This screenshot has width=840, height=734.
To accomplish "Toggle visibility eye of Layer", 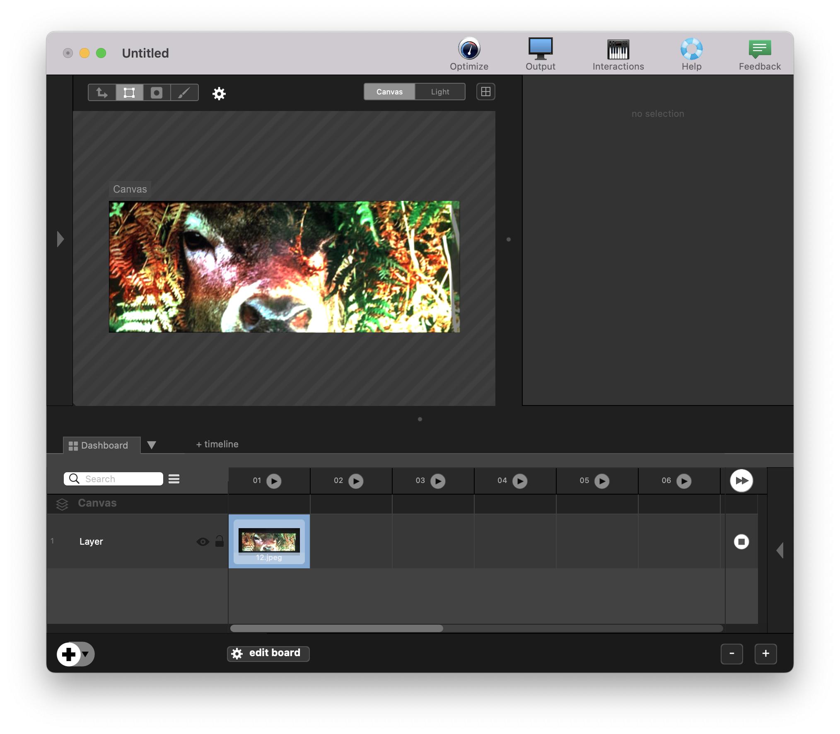I will click(203, 541).
